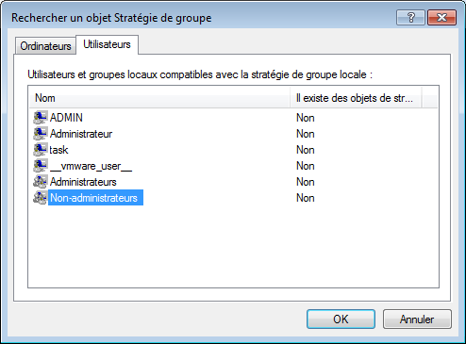The image size is (466, 344).
Task: Click the "Il existe des objets de str..." column header
Action: [x=356, y=98]
